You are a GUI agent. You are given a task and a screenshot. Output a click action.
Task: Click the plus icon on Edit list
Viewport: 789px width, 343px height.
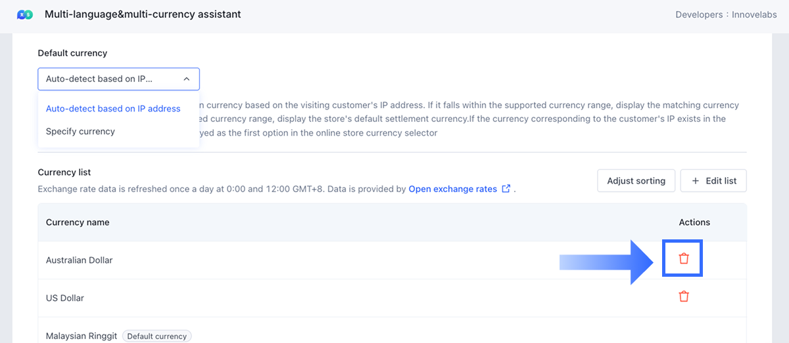(695, 181)
